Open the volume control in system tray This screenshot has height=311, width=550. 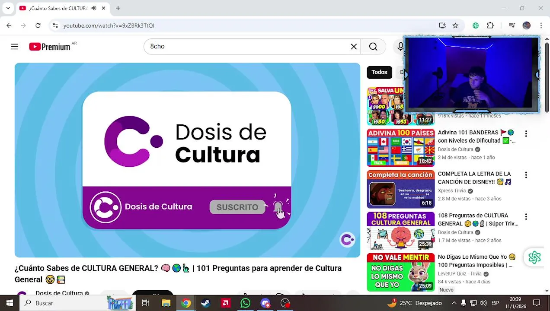click(x=483, y=303)
